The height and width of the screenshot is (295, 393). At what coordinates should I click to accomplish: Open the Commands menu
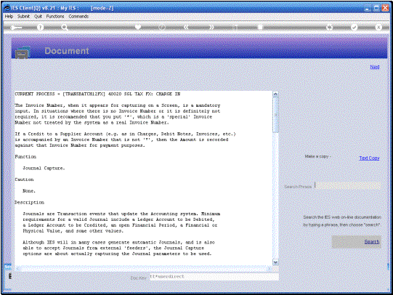pos(78,16)
